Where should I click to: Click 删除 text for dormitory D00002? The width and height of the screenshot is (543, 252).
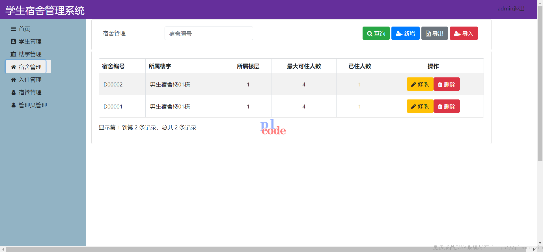tap(450, 84)
